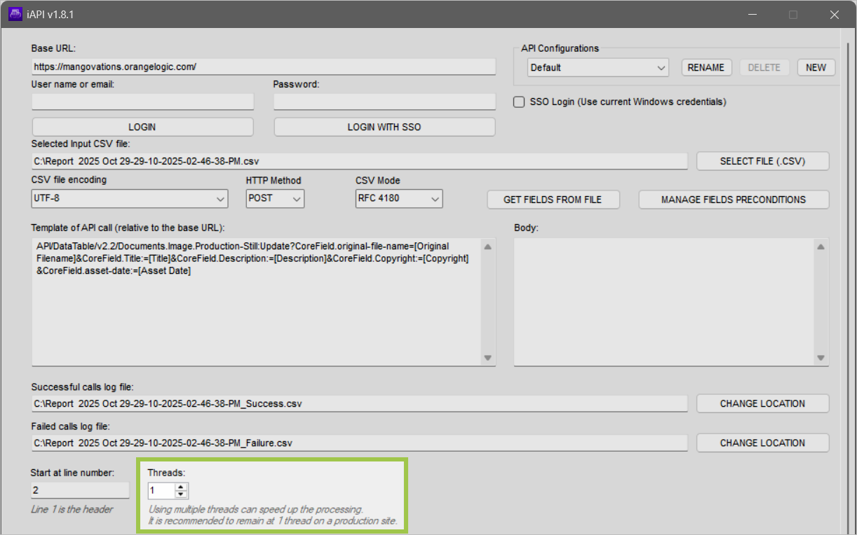Decrease Threads with the down spinner arrow
Viewport: 857px width, 535px height.
[x=181, y=494]
